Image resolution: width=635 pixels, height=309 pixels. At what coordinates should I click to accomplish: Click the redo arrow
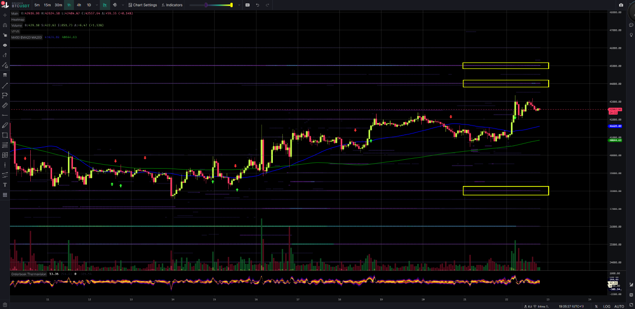click(268, 5)
